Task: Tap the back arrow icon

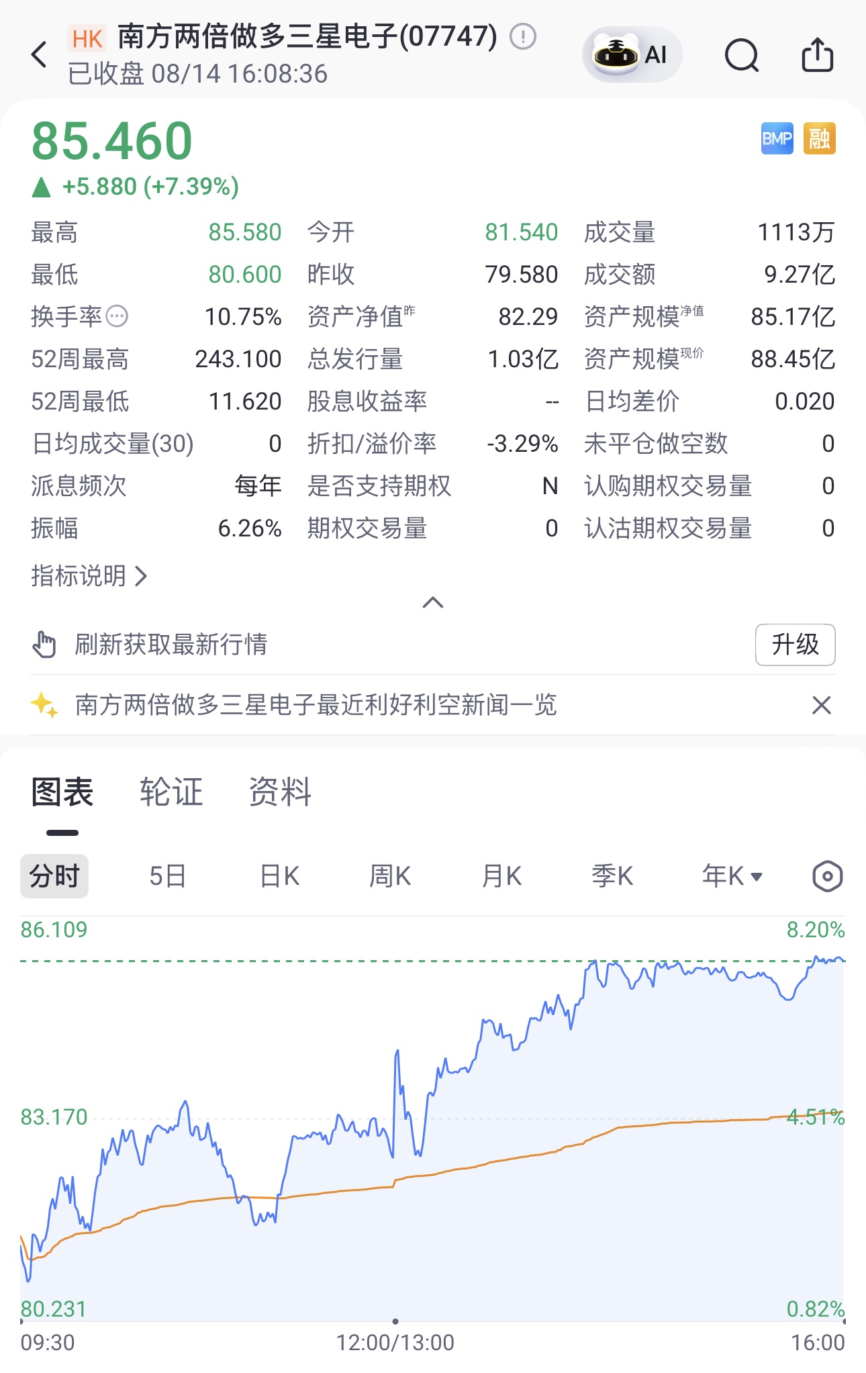Action: tap(40, 54)
